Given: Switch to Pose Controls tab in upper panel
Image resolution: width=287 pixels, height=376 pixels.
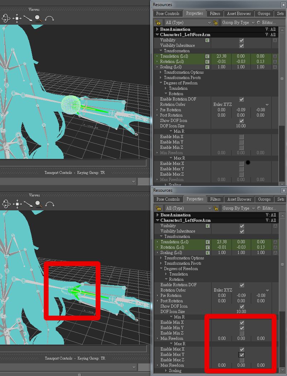Looking at the screenshot, I should tap(167, 14).
